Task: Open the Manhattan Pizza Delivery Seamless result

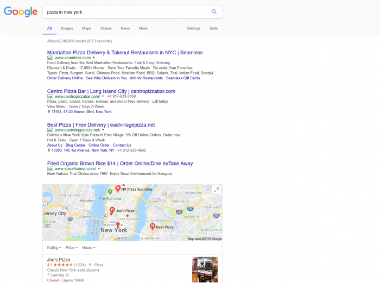Action: 125,53
